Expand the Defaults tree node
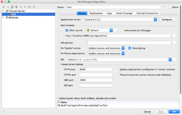The image size is (182, 115). click(x=3, y=17)
